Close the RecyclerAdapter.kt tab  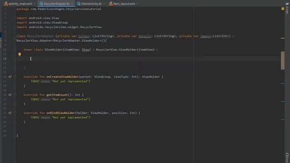pyautogui.click(x=72, y=4)
